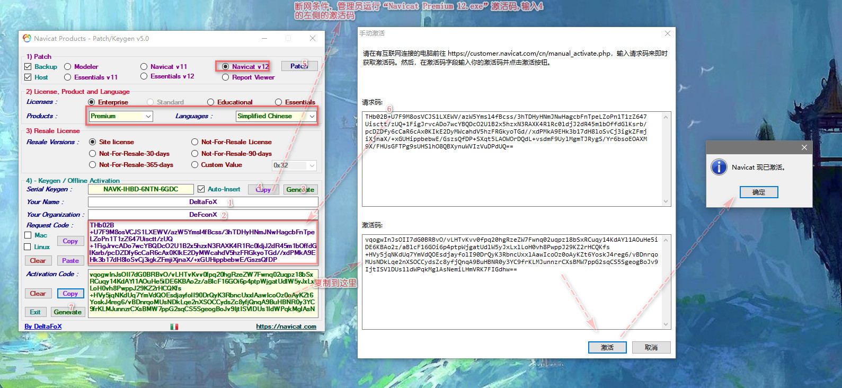Close the manual activation window

point(668,33)
